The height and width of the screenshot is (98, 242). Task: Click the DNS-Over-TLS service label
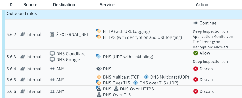click(117, 95)
